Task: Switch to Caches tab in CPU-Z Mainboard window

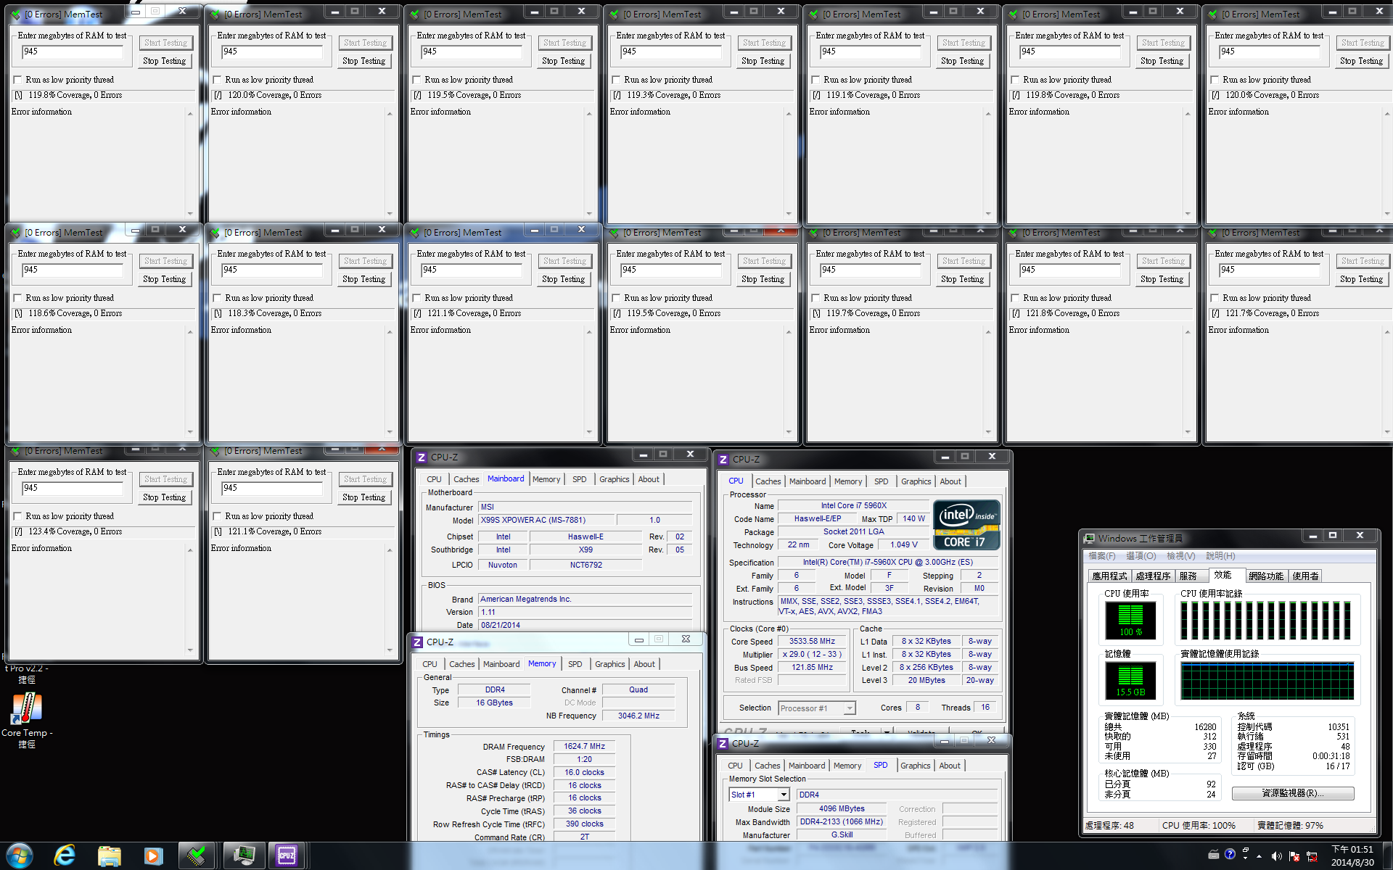Action: click(x=466, y=479)
